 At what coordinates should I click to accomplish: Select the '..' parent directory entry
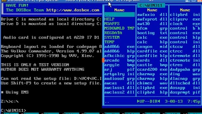[x=120, y=15]
